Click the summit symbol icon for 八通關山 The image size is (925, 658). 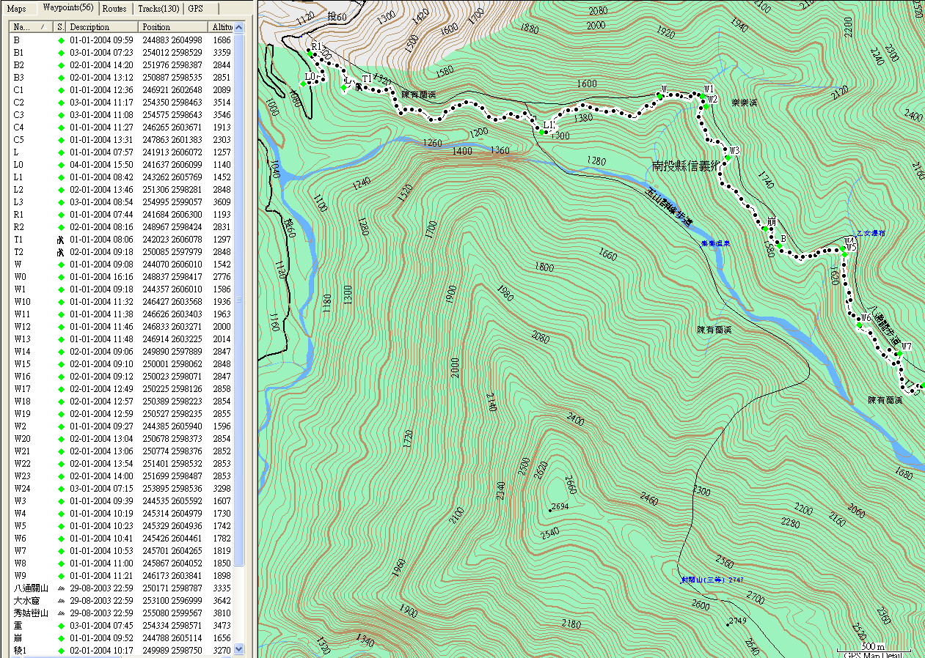61,588
